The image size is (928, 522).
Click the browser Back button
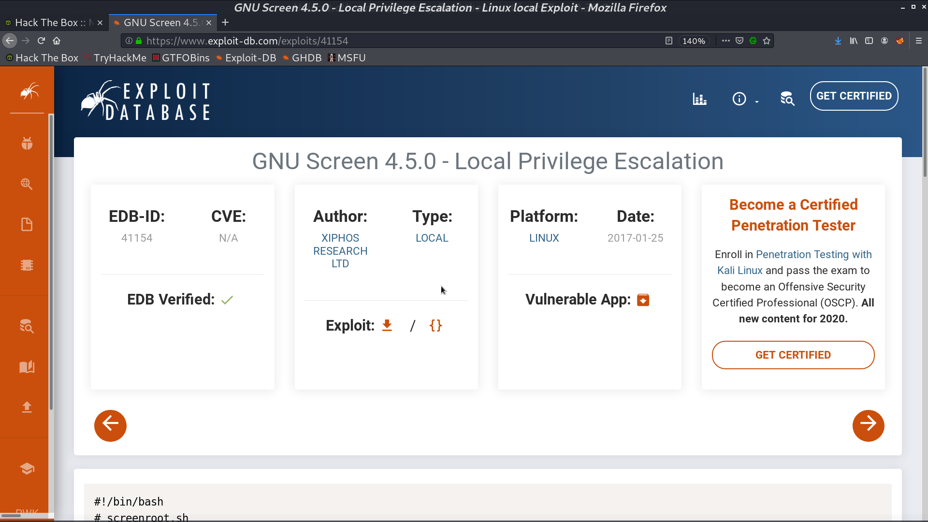click(x=10, y=41)
